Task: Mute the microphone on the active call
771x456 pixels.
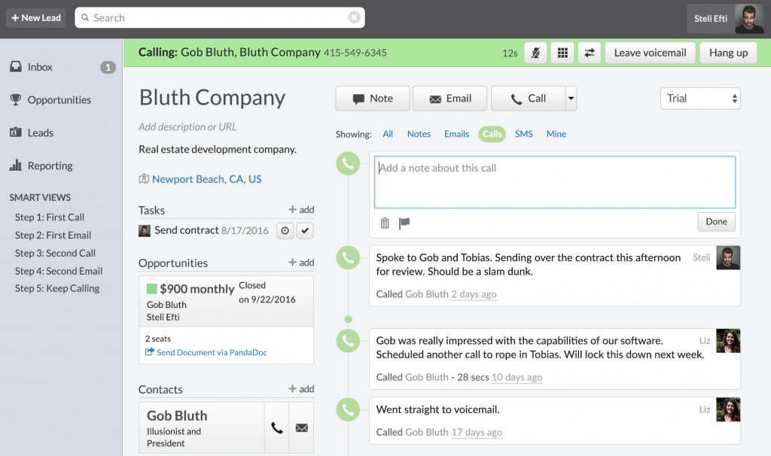Action: [535, 53]
